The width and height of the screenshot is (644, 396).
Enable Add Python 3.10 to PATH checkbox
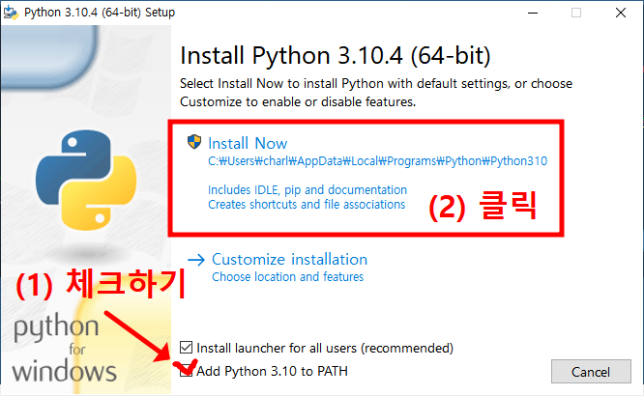tap(186, 370)
